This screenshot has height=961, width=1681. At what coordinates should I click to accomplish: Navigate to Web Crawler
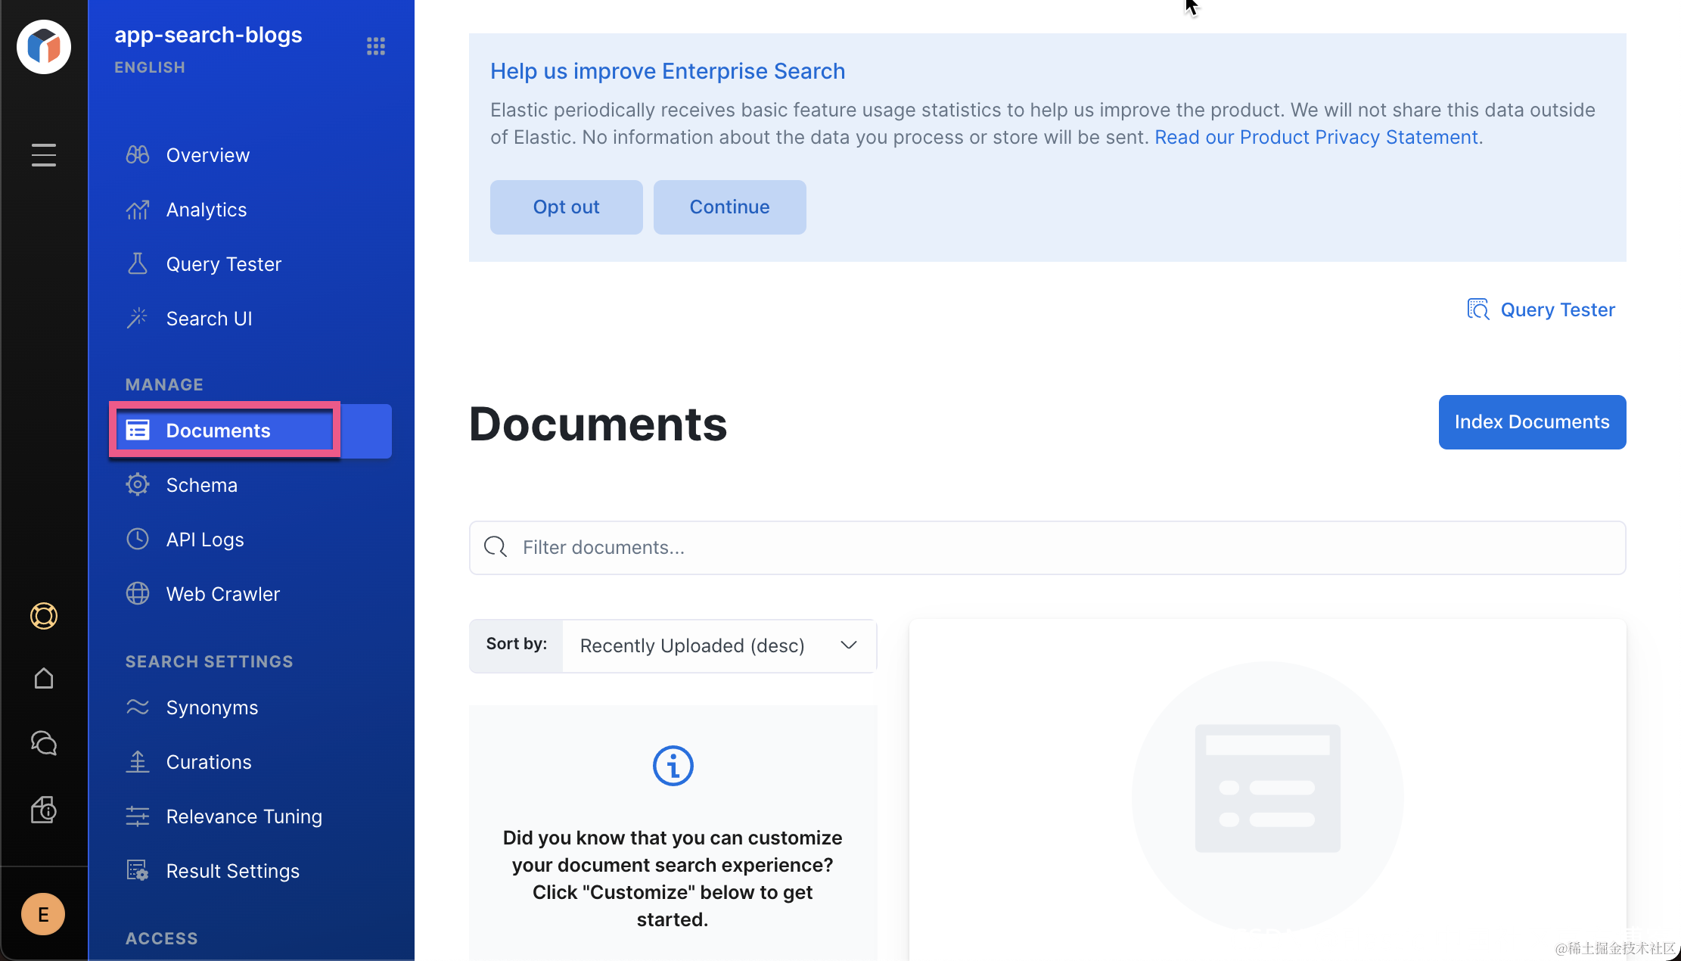pyautogui.click(x=223, y=594)
